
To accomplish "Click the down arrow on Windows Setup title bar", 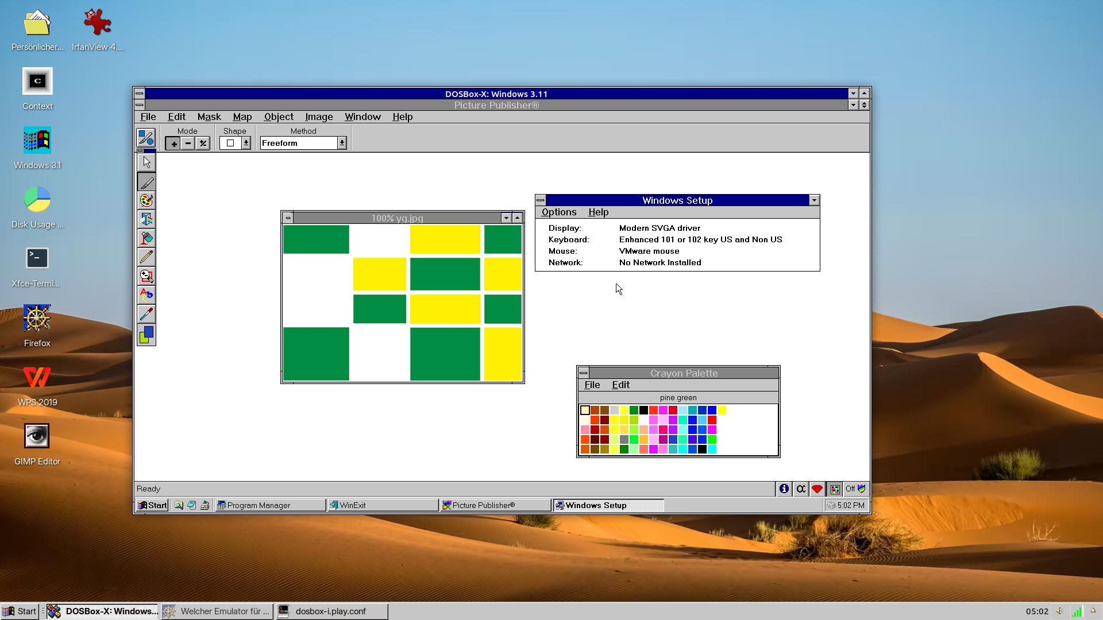I will pos(814,200).
